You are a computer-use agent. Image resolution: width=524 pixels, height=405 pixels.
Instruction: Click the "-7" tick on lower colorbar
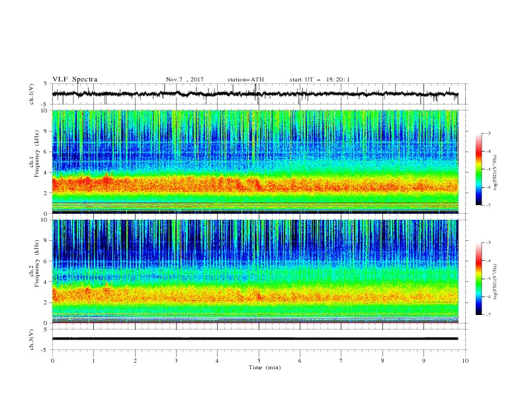click(x=488, y=315)
